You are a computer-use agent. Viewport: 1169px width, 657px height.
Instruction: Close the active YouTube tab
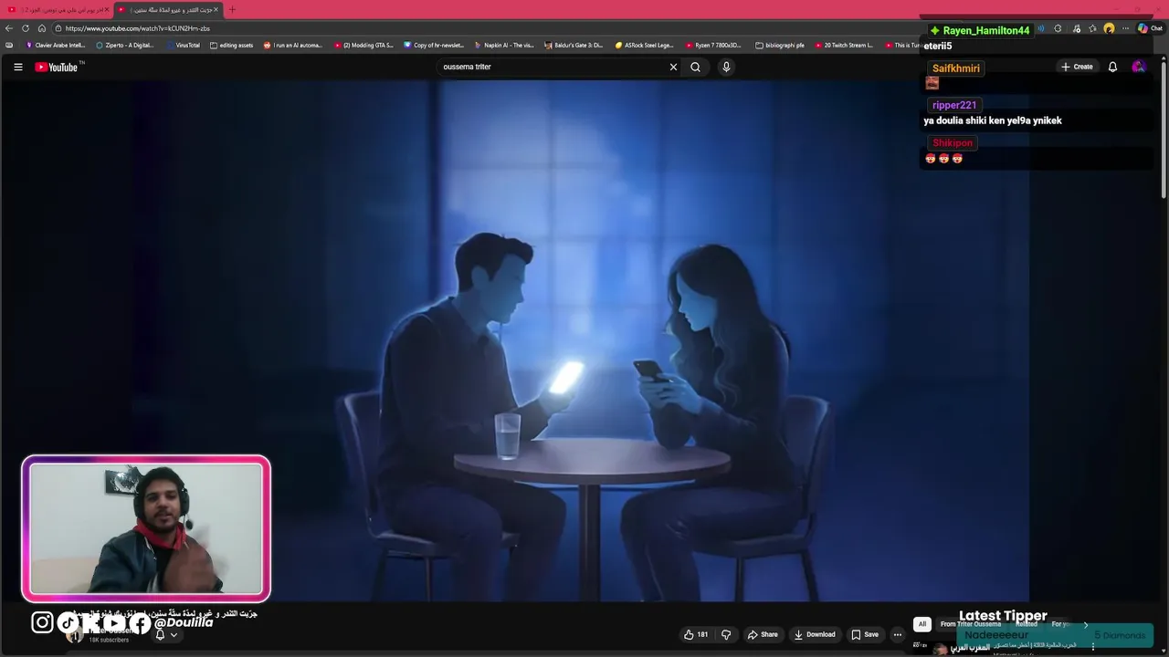tap(216, 10)
